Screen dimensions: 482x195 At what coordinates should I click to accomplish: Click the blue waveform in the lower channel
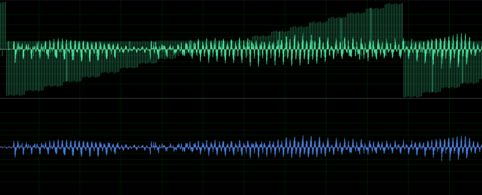tap(235, 147)
